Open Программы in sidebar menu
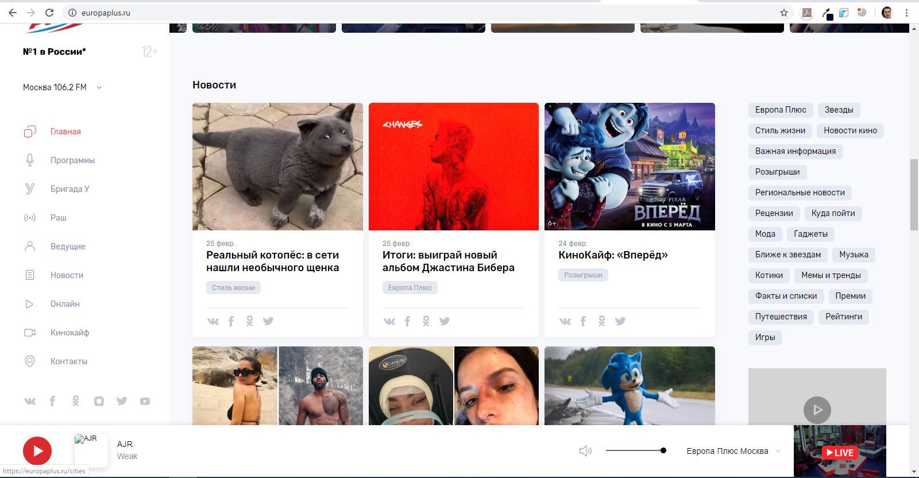 tap(60, 160)
